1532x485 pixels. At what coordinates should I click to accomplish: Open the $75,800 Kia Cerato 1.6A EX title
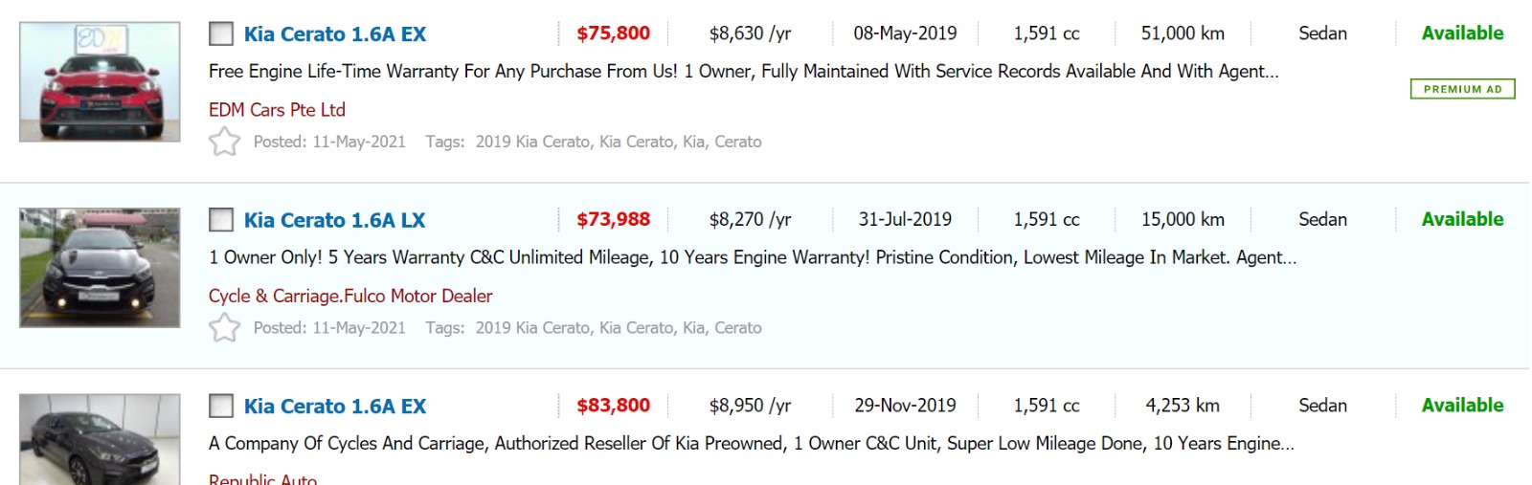(x=335, y=34)
